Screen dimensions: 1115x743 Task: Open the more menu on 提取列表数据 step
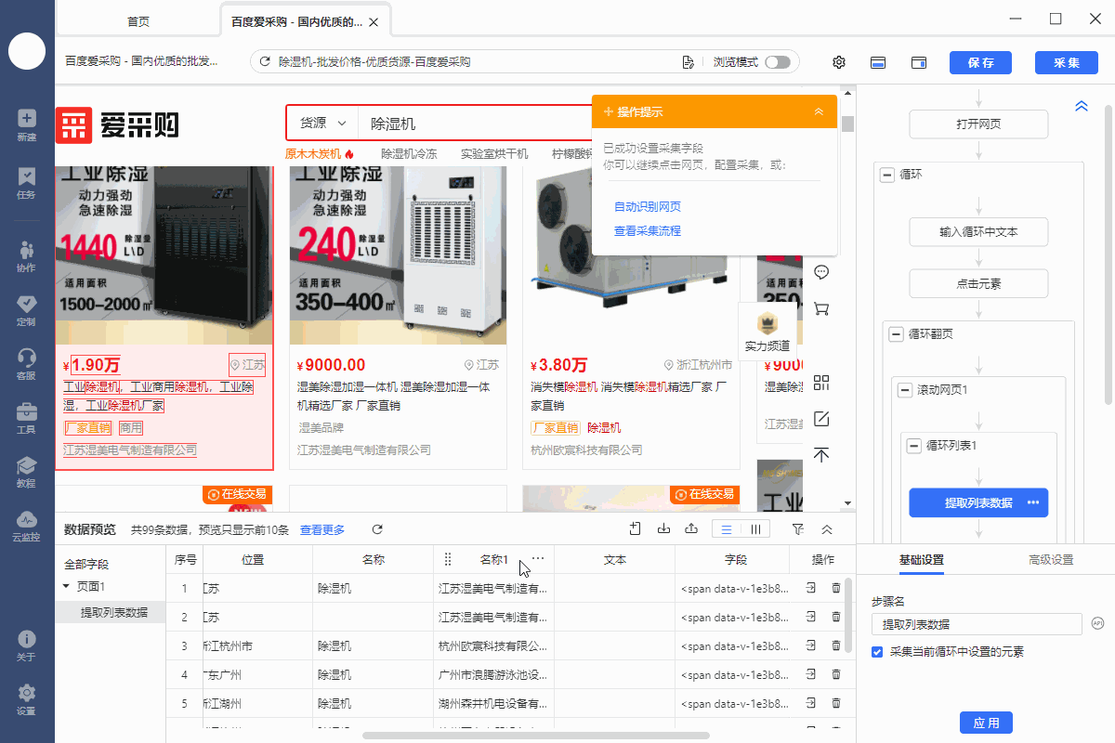tap(1032, 502)
